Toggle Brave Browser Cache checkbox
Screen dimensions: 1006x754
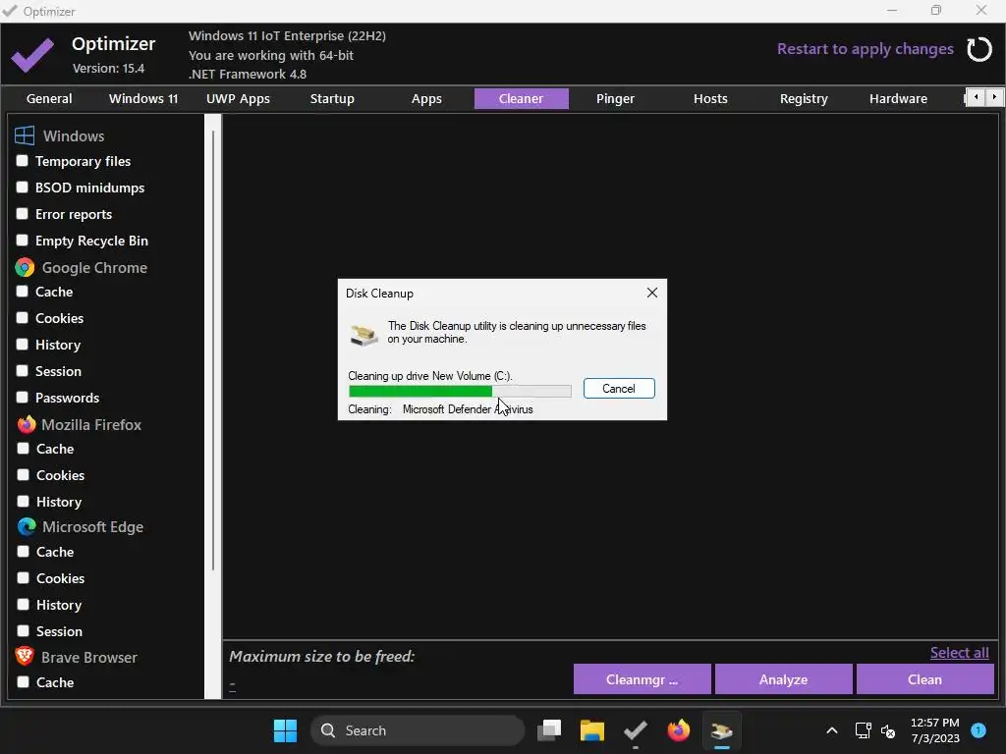click(x=24, y=681)
